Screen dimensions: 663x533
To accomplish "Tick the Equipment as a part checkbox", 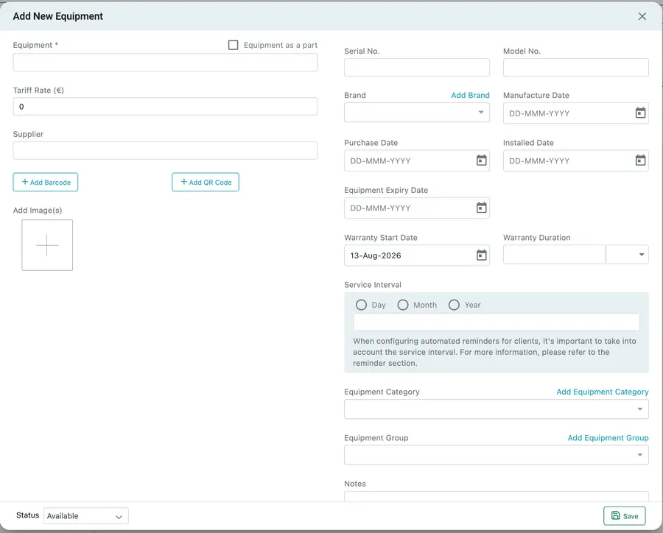I will point(233,45).
